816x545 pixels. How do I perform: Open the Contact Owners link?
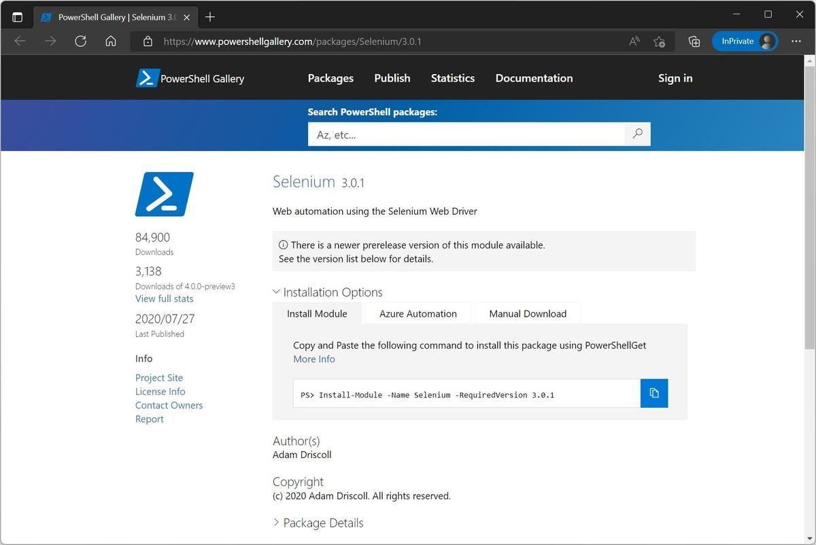[169, 405]
